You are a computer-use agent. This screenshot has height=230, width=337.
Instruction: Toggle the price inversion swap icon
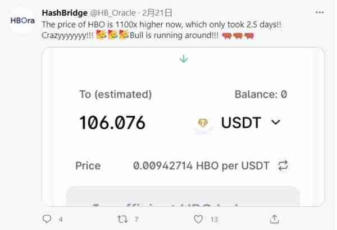point(283,166)
